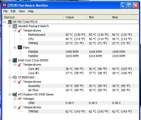141x120 pixels.
Task: Select the Motherboard temperature row
Action: point(83,35)
